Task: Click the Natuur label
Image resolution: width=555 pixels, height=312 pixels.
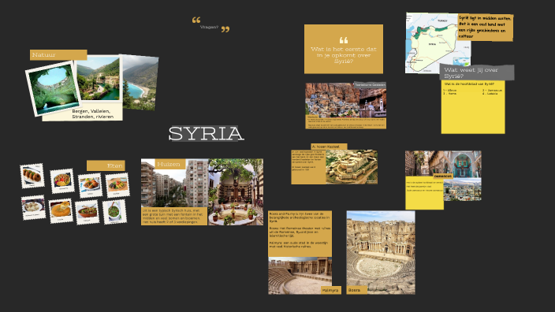Action: tap(58, 55)
